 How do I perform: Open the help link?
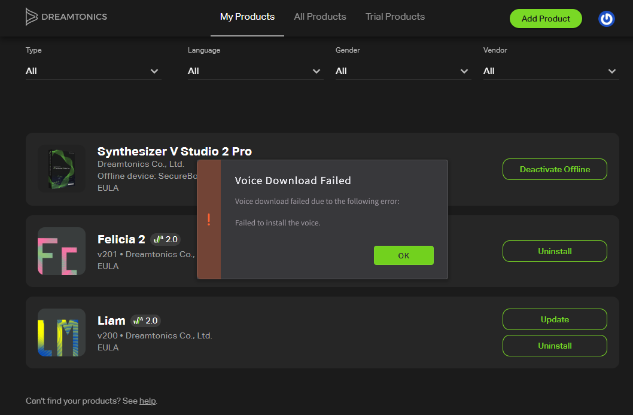tap(147, 401)
